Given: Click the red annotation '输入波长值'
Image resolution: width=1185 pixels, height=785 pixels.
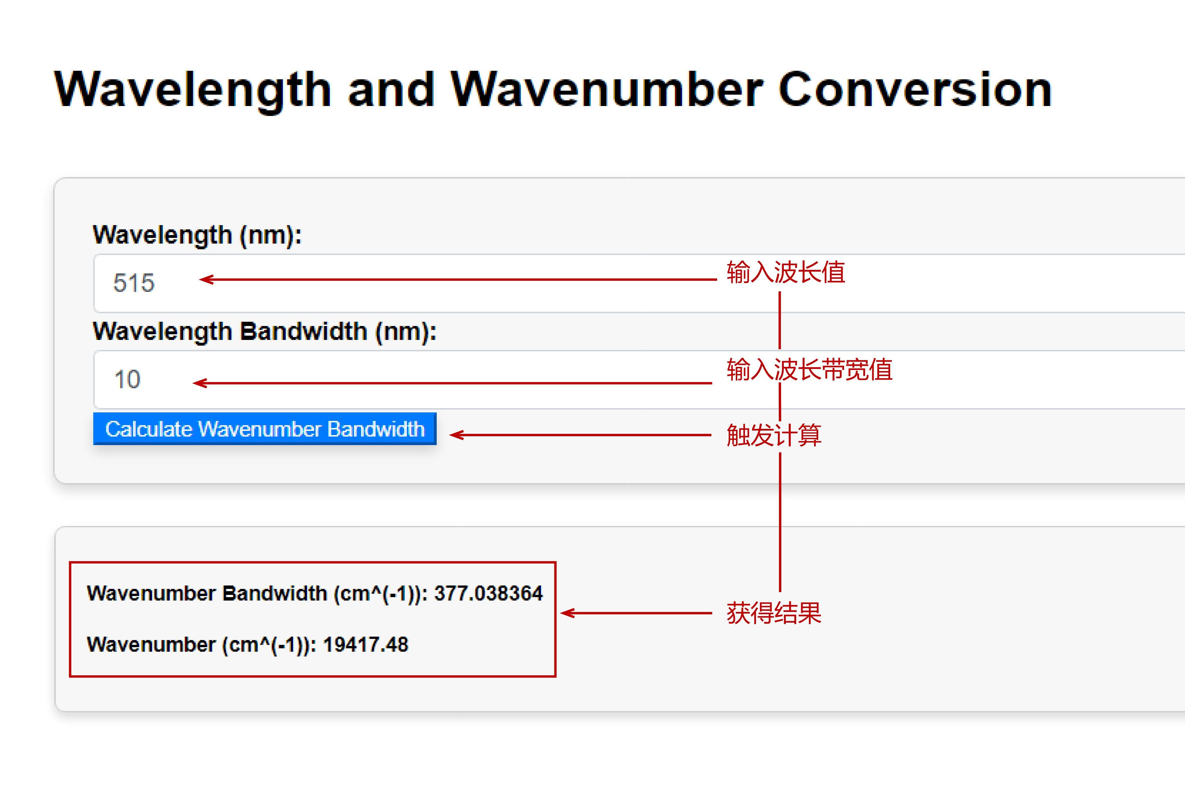Looking at the screenshot, I should tap(786, 272).
